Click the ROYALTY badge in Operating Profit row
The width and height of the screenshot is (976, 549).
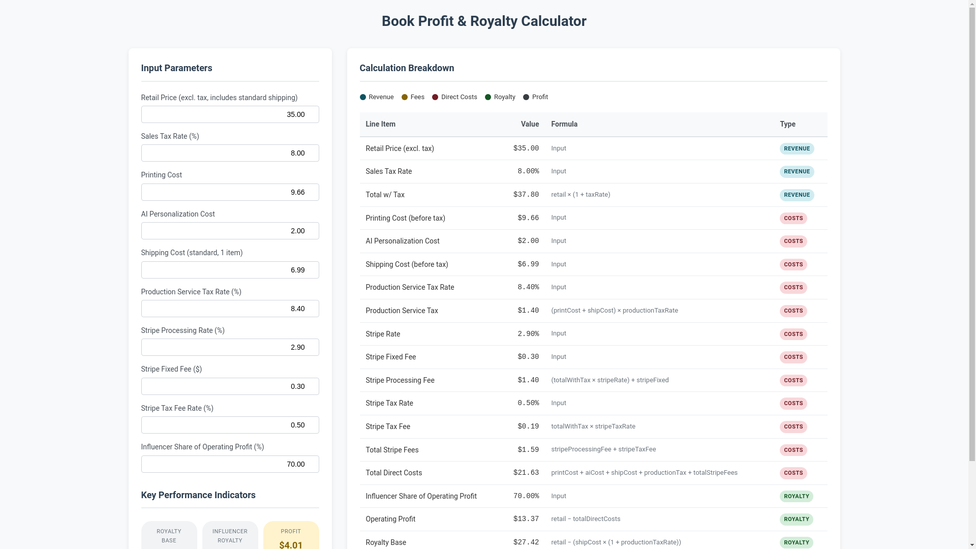click(796, 520)
